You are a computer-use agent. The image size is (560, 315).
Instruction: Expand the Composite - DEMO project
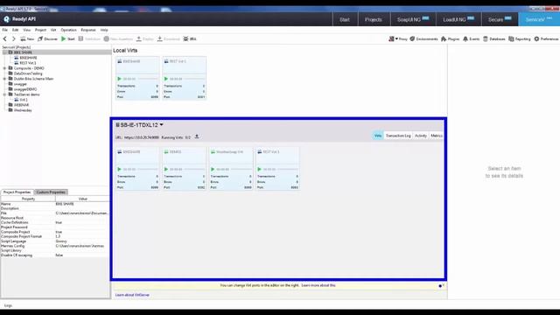pos(5,68)
